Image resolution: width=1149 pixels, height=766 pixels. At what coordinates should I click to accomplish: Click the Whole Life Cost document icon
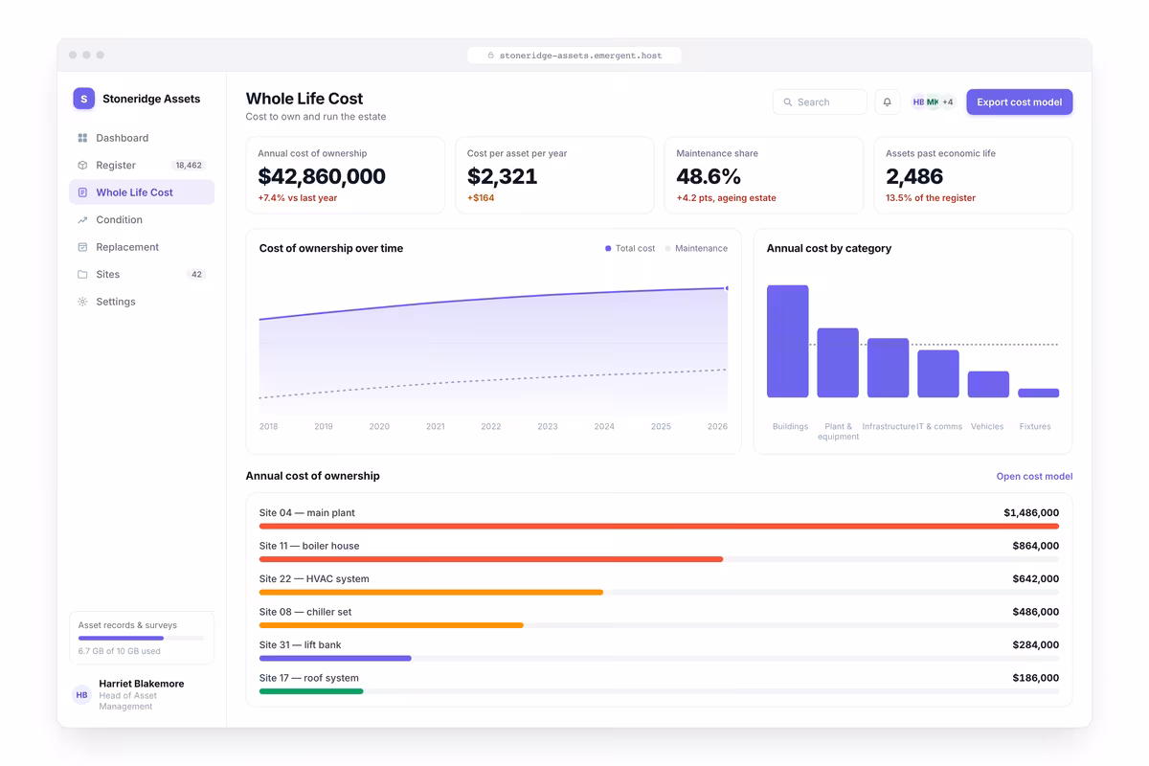[82, 192]
